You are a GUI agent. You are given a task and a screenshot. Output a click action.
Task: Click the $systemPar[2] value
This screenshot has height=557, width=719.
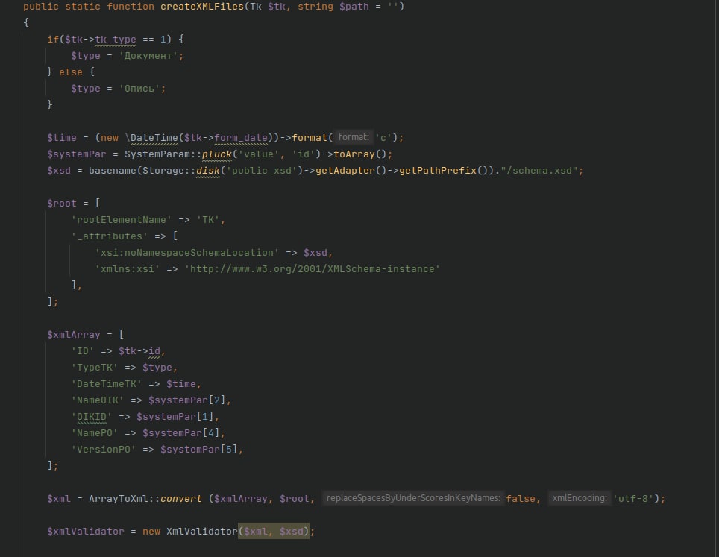click(x=186, y=400)
